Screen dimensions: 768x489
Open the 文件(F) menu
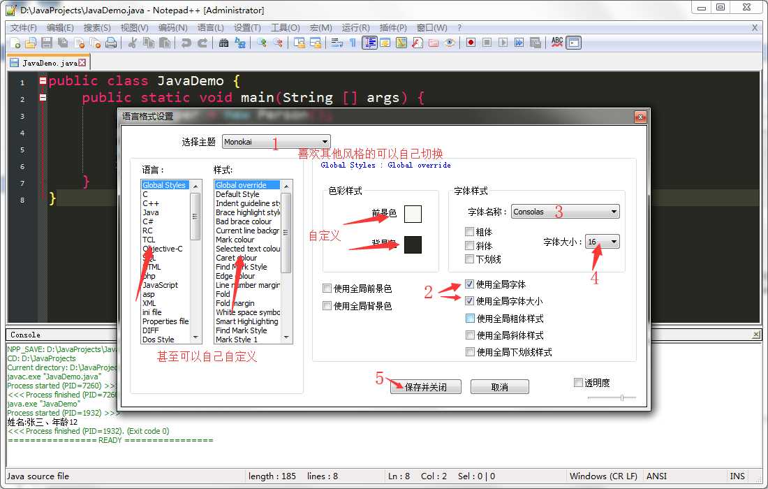coord(24,28)
